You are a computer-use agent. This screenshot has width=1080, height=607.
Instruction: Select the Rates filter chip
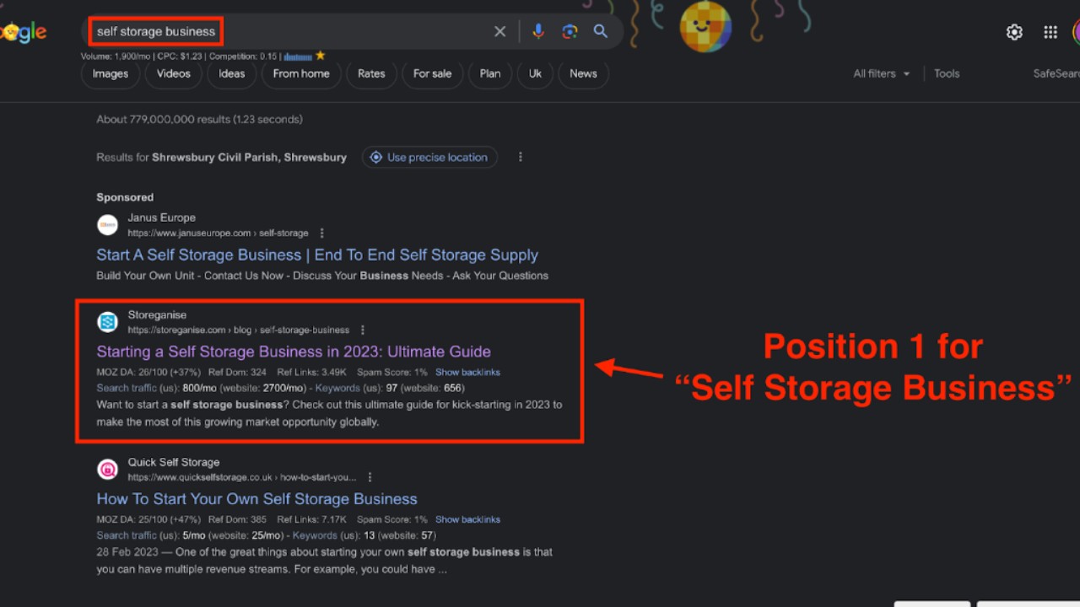coord(371,73)
